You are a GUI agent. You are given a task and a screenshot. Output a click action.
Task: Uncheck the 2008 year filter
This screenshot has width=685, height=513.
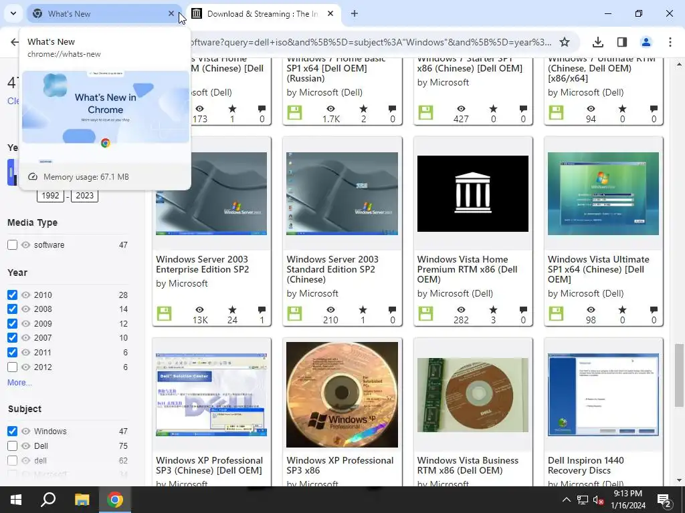12,309
